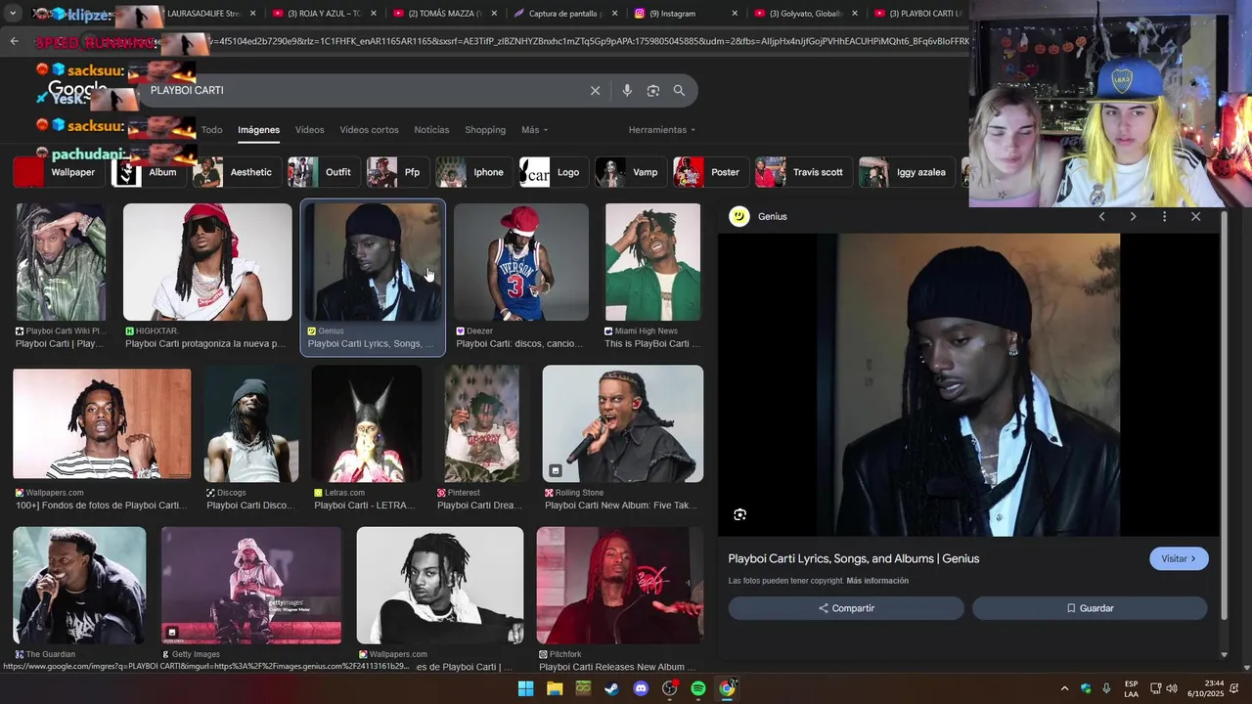
Task: Switch to the Todo results tab
Action: 212,130
